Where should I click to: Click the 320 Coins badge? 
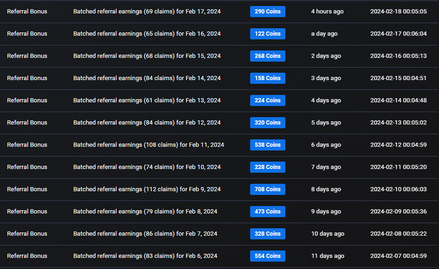[x=268, y=123]
